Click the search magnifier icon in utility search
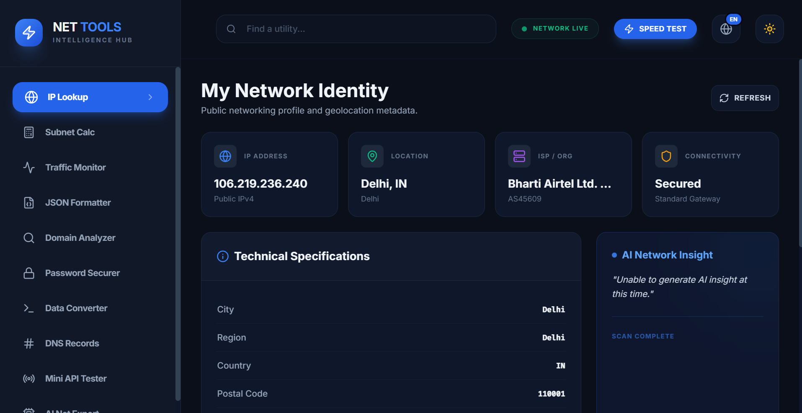Screen dimensions: 802x413 (x=231, y=29)
